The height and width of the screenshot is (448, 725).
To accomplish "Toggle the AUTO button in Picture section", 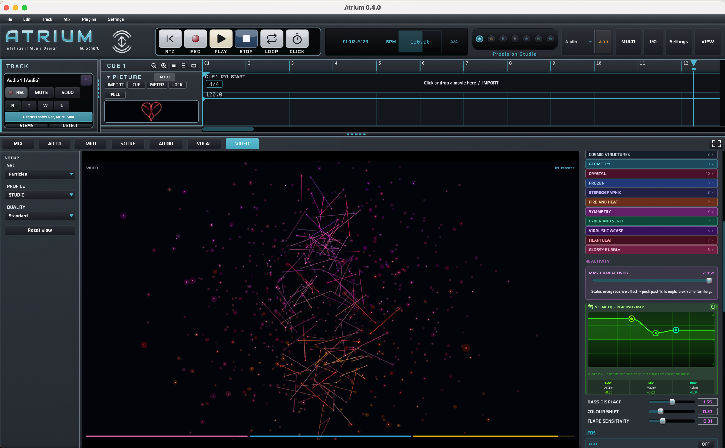I will (165, 77).
